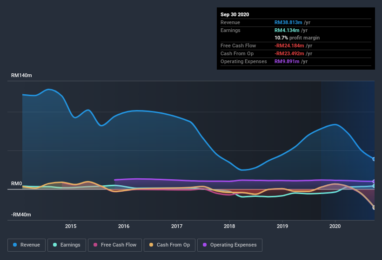Toggle the Revenue legend button
This screenshot has width=382, height=260.
[27, 245]
